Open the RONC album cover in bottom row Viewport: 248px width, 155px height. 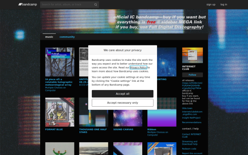point(162,148)
